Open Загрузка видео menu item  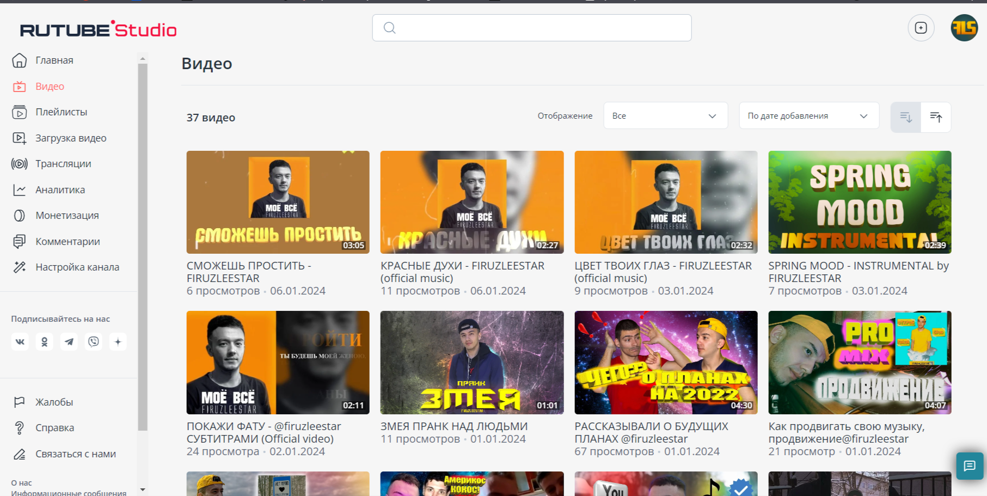tap(71, 138)
